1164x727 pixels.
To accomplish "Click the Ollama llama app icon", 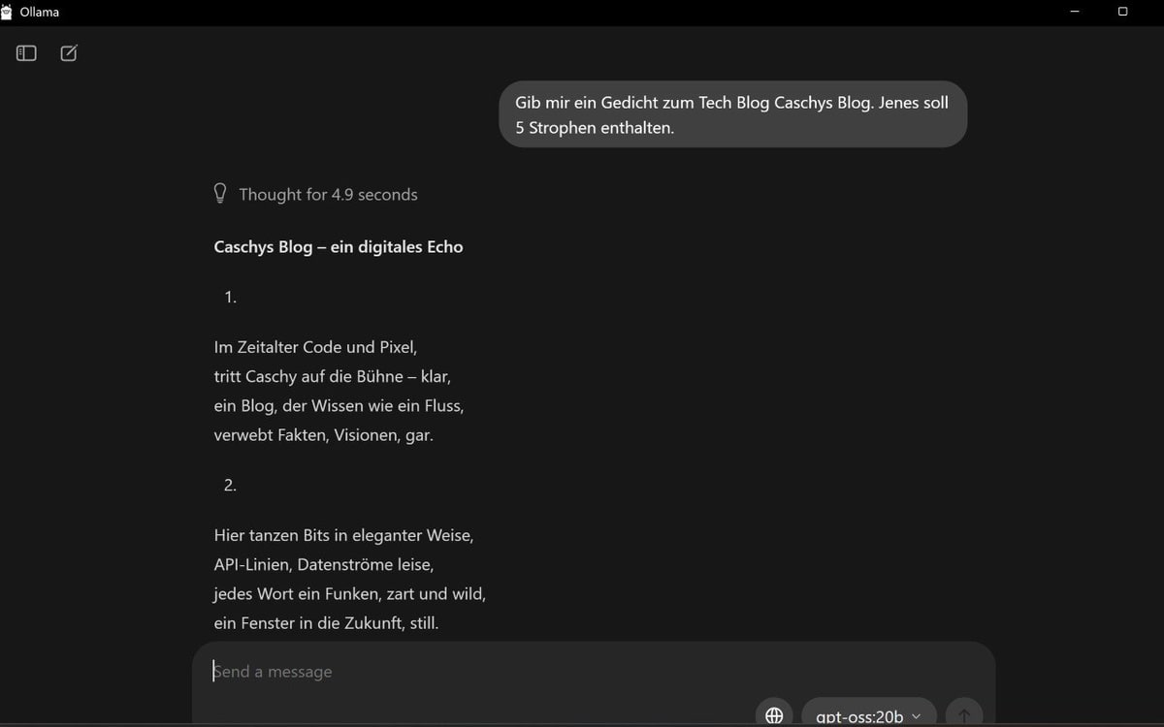I will 8,12.
